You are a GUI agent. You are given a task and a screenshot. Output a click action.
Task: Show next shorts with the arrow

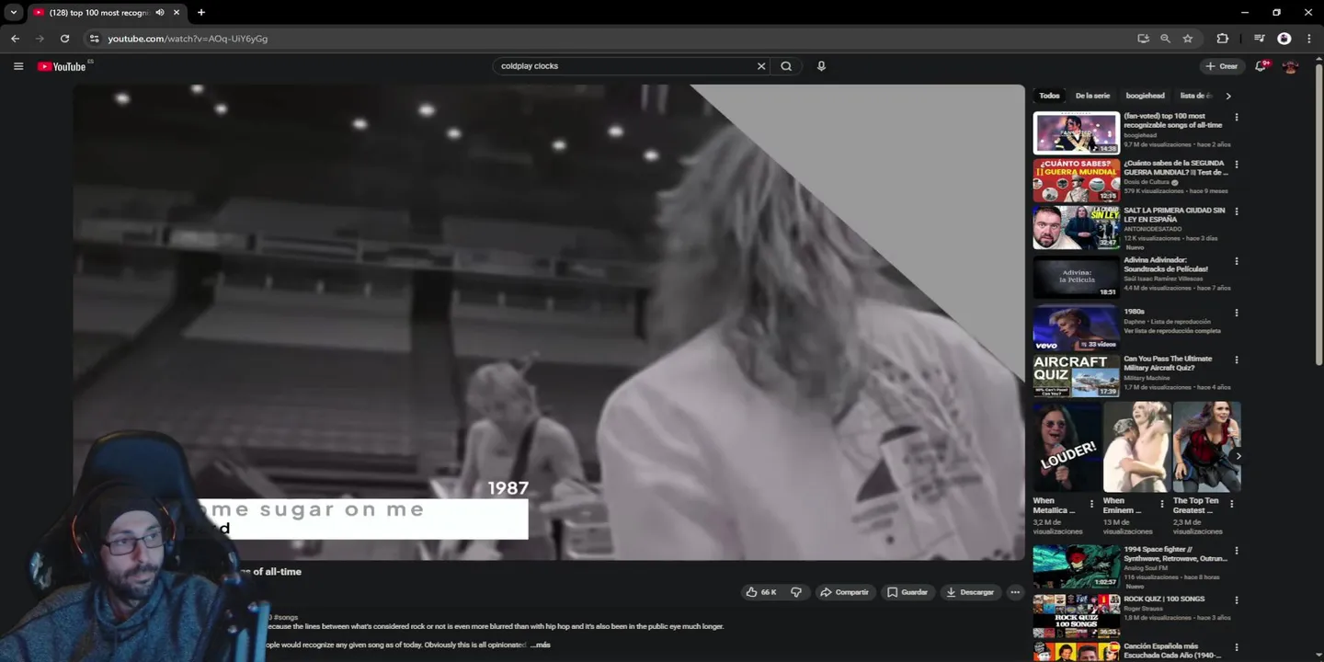click(1238, 455)
